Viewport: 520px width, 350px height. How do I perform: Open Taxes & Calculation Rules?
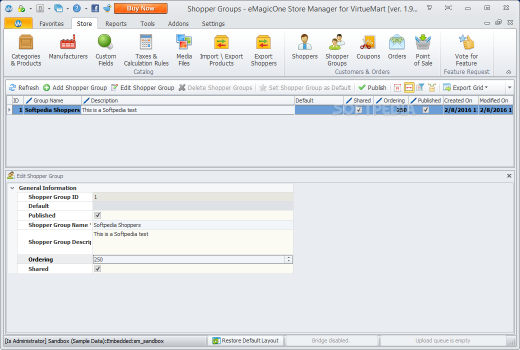point(146,50)
